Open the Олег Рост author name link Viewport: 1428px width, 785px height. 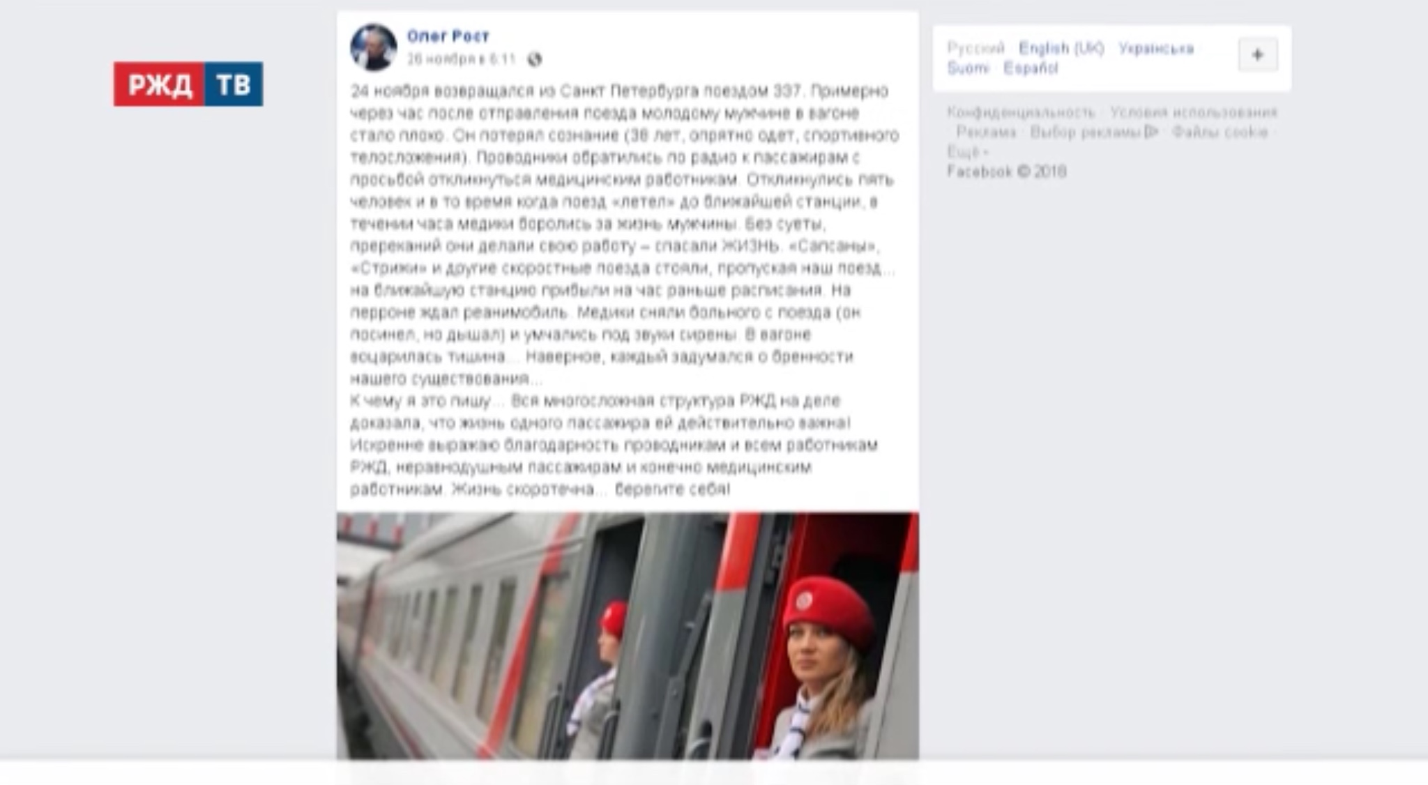tap(448, 36)
